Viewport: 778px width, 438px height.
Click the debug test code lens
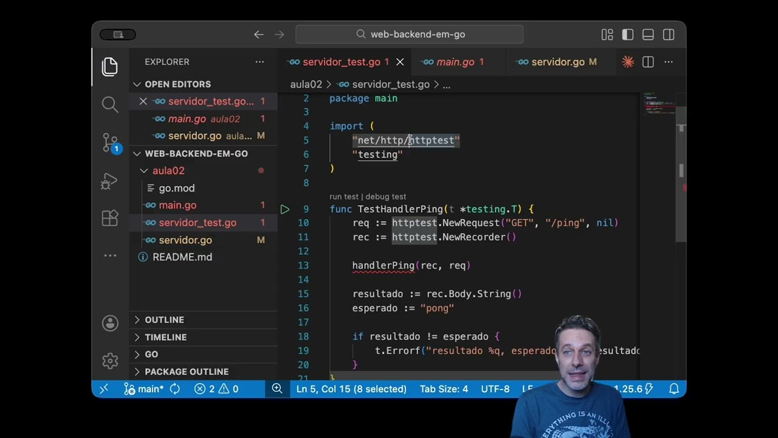click(385, 196)
